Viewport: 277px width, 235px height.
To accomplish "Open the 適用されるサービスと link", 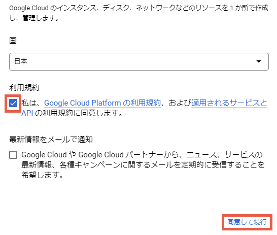I will (x=229, y=103).
